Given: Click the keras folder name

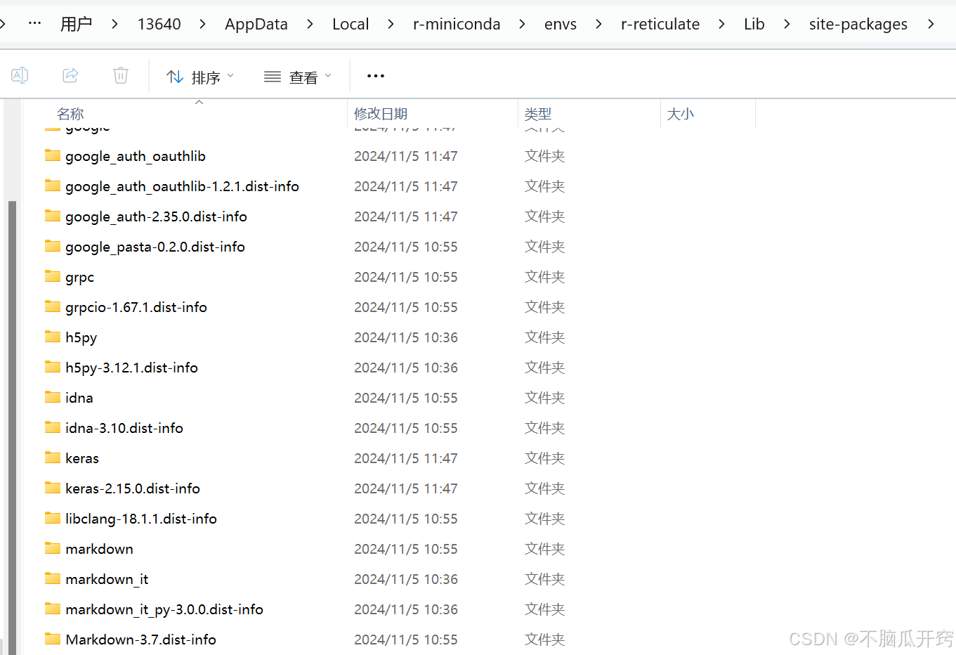Looking at the screenshot, I should click(x=82, y=458).
